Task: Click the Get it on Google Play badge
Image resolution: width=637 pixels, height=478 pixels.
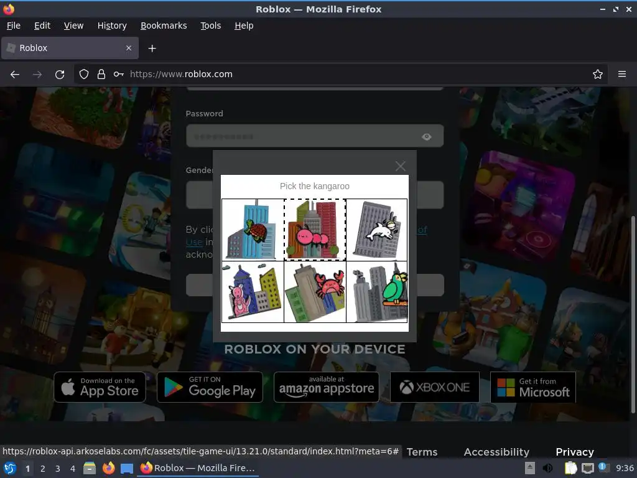Action: tap(210, 387)
